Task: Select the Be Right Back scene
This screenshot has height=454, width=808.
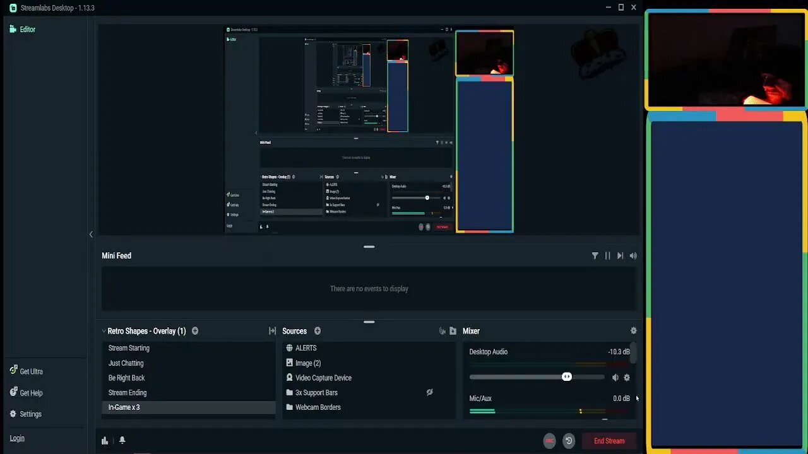Action: tap(189, 378)
